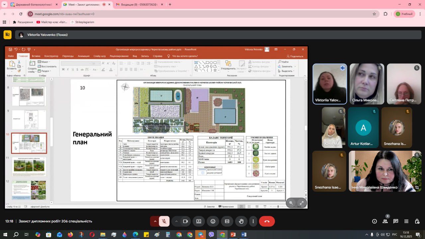Open the emoji reactions icon
The width and height of the screenshot is (425, 239).
(213, 221)
